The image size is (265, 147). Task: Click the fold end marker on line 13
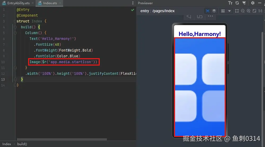coord(15,79)
